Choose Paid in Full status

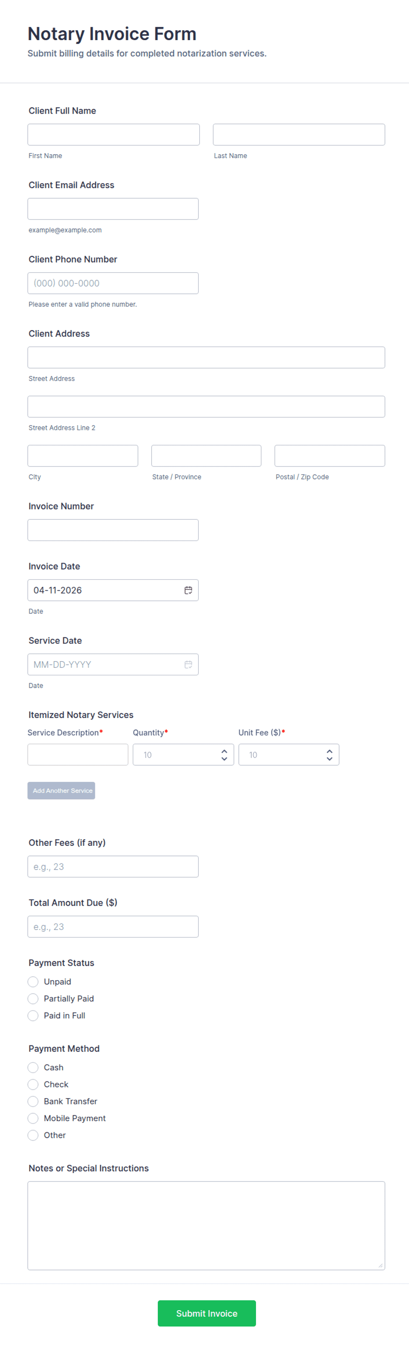[x=33, y=1016]
